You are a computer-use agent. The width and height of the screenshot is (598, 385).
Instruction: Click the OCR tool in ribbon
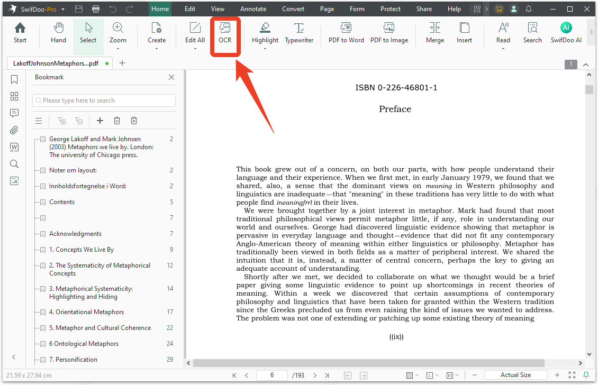coord(225,33)
